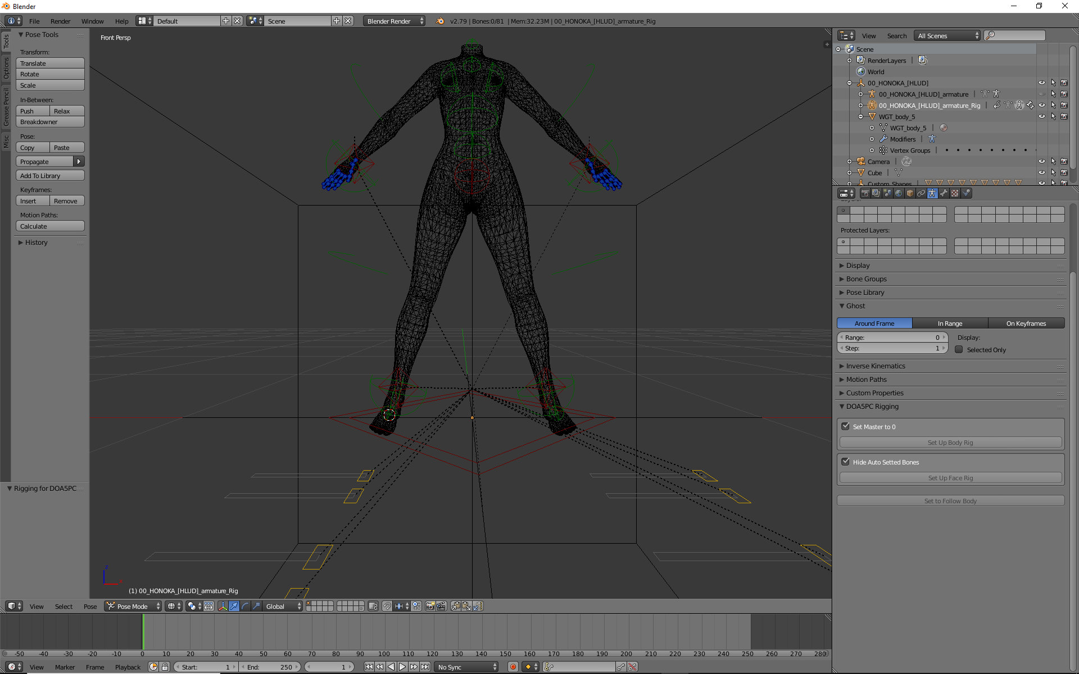Uncheck the Hide Auto Setted Bones checkbox
Image resolution: width=1079 pixels, height=674 pixels.
pyautogui.click(x=845, y=462)
